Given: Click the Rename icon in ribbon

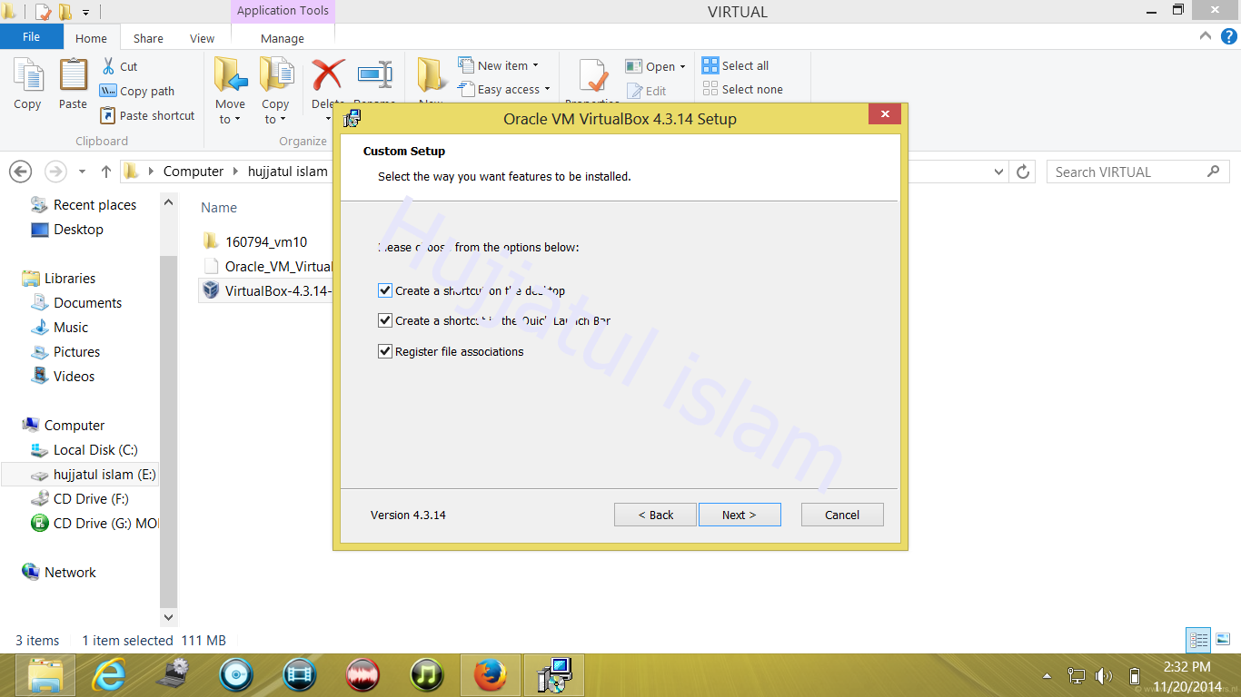Looking at the screenshot, I should [x=374, y=74].
